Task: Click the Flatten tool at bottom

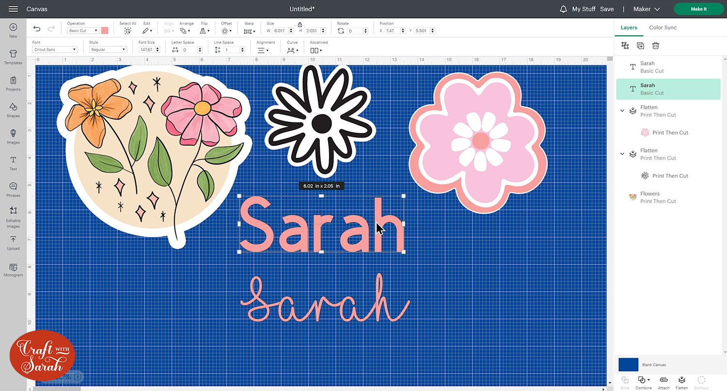Action: coord(681,382)
